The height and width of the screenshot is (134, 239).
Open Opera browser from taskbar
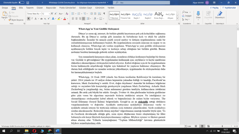[34, 131]
